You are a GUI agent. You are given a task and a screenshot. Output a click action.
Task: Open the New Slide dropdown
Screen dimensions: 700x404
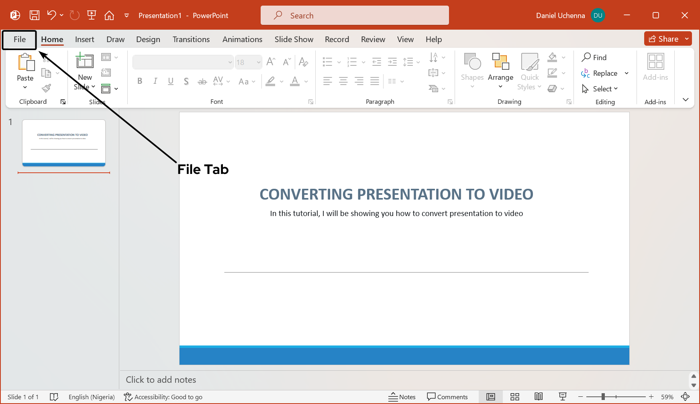pos(93,87)
